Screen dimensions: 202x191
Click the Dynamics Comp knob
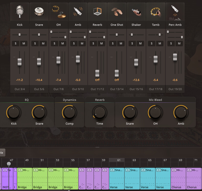point(69,112)
